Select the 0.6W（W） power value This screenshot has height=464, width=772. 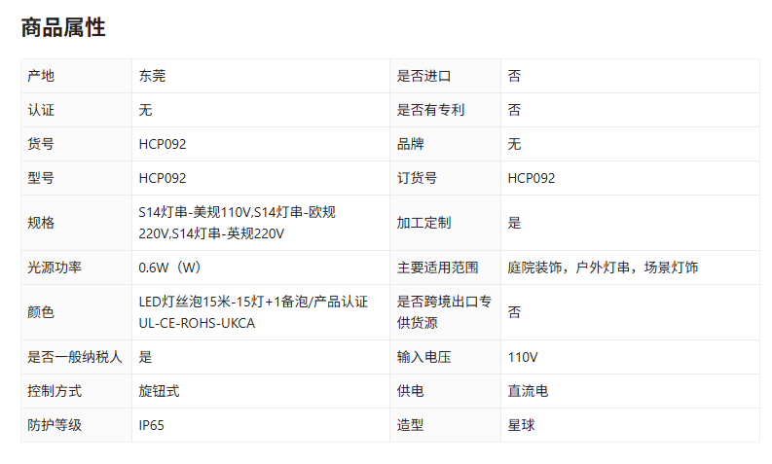point(169,268)
